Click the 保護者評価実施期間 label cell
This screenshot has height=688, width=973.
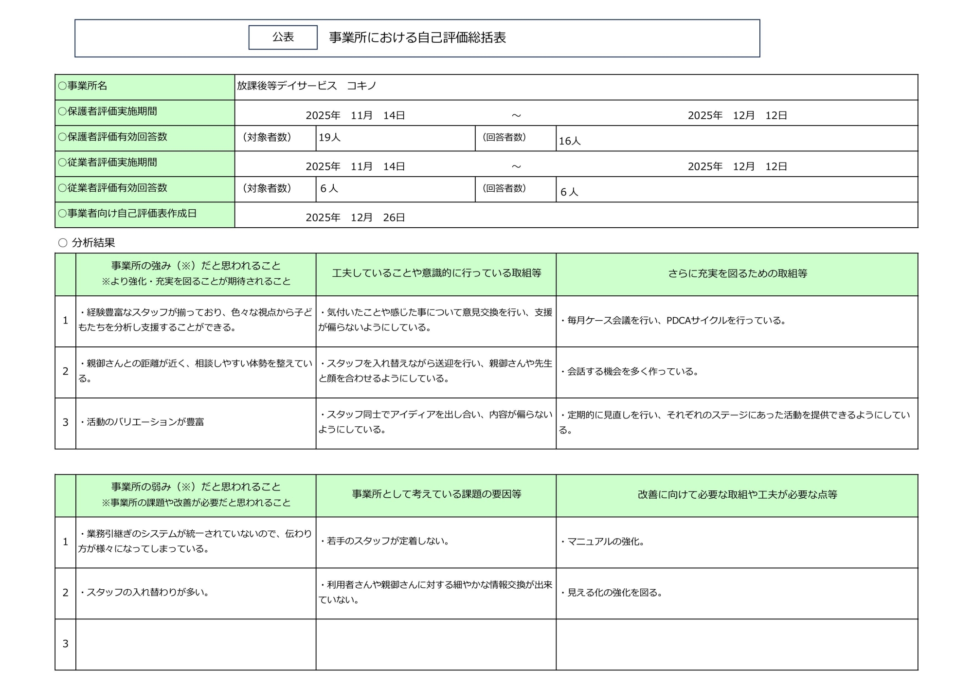[144, 112]
